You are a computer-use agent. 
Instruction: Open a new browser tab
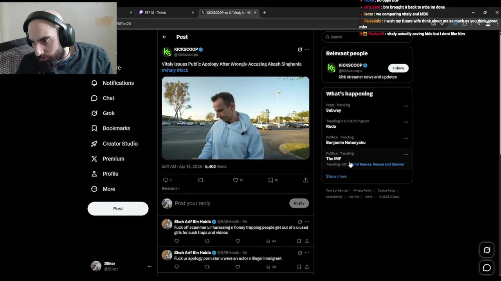264,13
